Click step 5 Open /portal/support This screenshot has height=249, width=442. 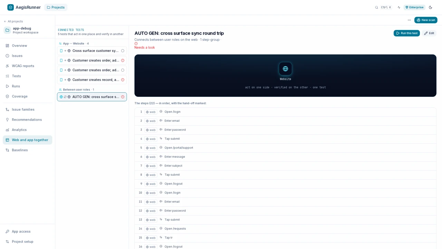click(x=285, y=148)
